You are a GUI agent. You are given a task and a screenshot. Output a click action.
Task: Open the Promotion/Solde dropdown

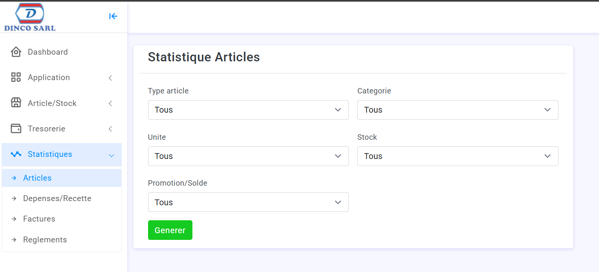click(x=248, y=202)
